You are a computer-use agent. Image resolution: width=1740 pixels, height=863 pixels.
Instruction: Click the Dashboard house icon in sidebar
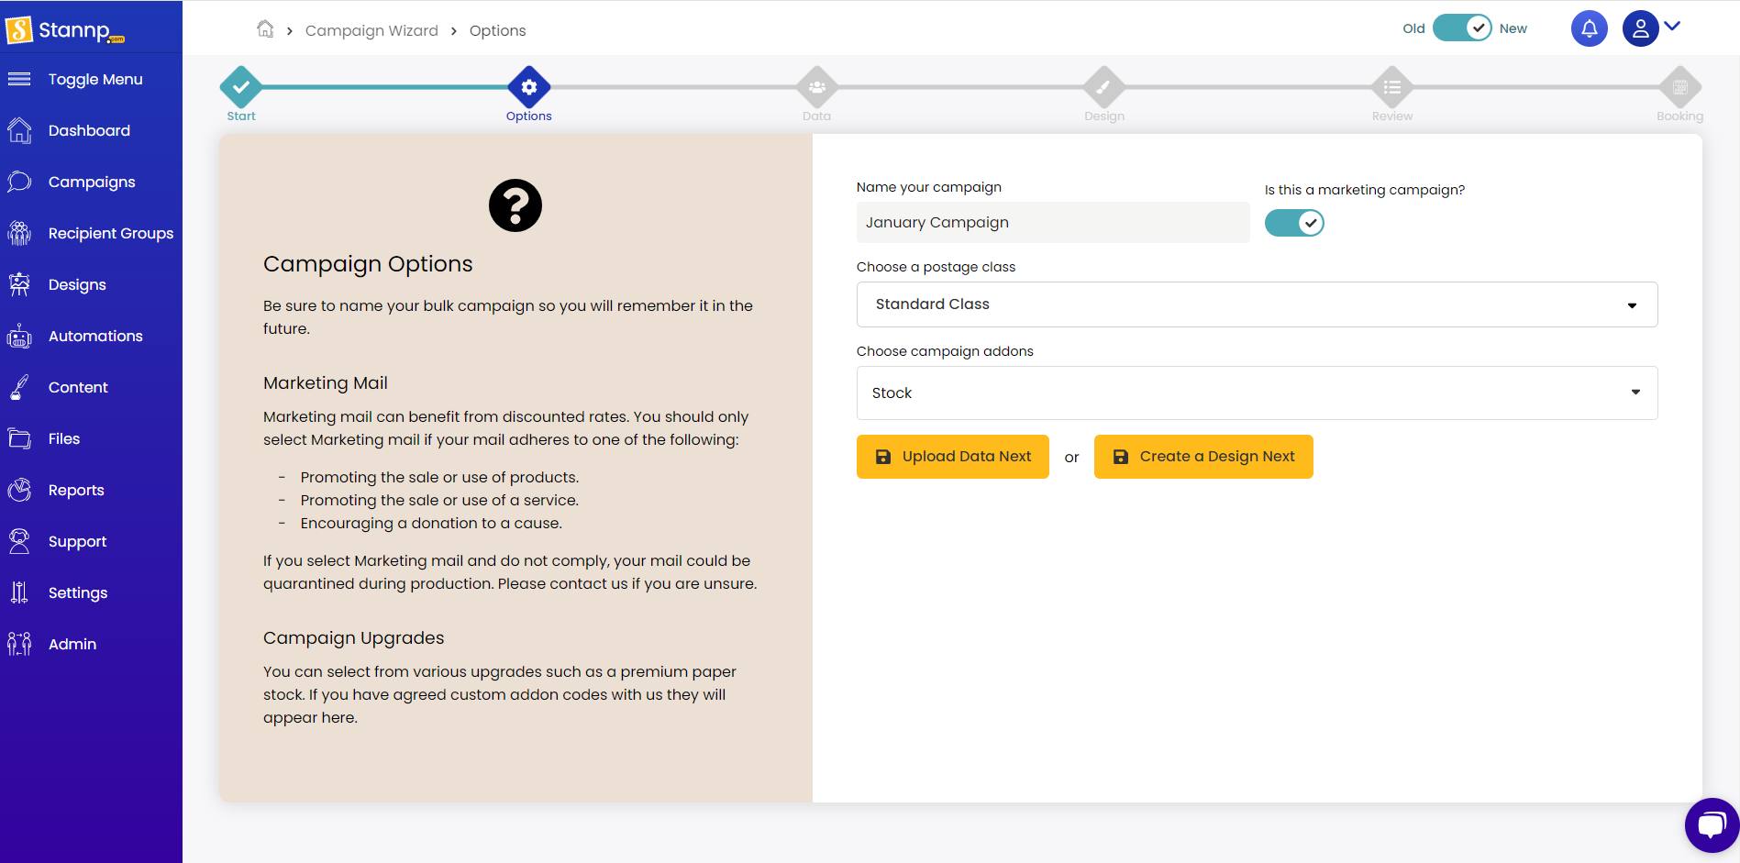(19, 130)
